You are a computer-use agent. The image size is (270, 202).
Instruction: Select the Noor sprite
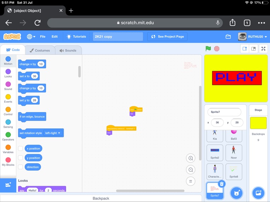[x=234, y=153]
